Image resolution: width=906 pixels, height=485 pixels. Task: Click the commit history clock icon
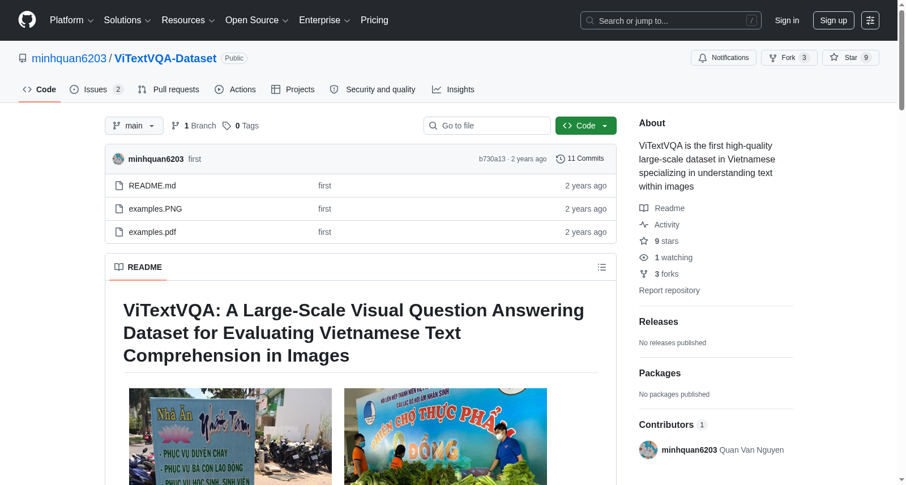(561, 159)
